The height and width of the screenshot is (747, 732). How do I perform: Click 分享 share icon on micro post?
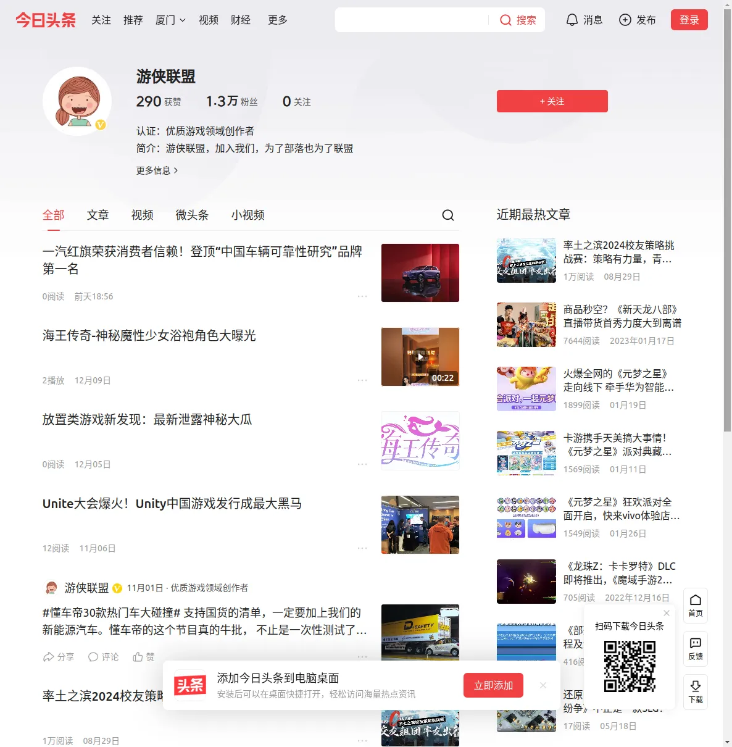coord(48,657)
